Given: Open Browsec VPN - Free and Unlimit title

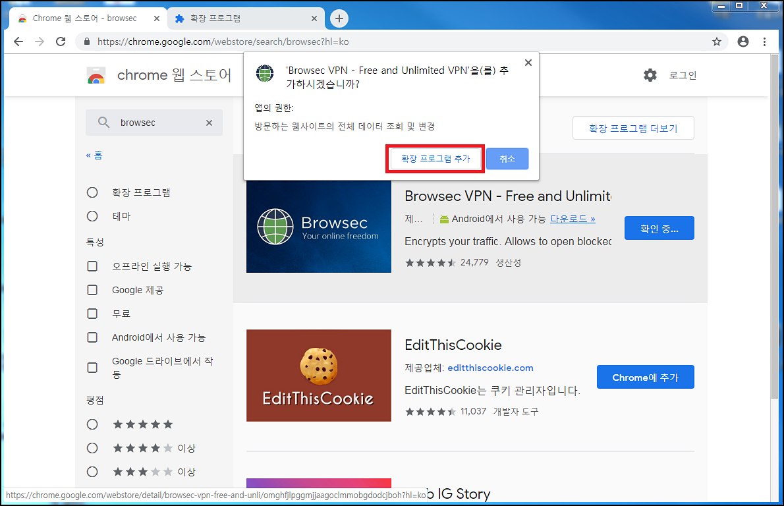Looking at the screenshot, I should point(508,196).
